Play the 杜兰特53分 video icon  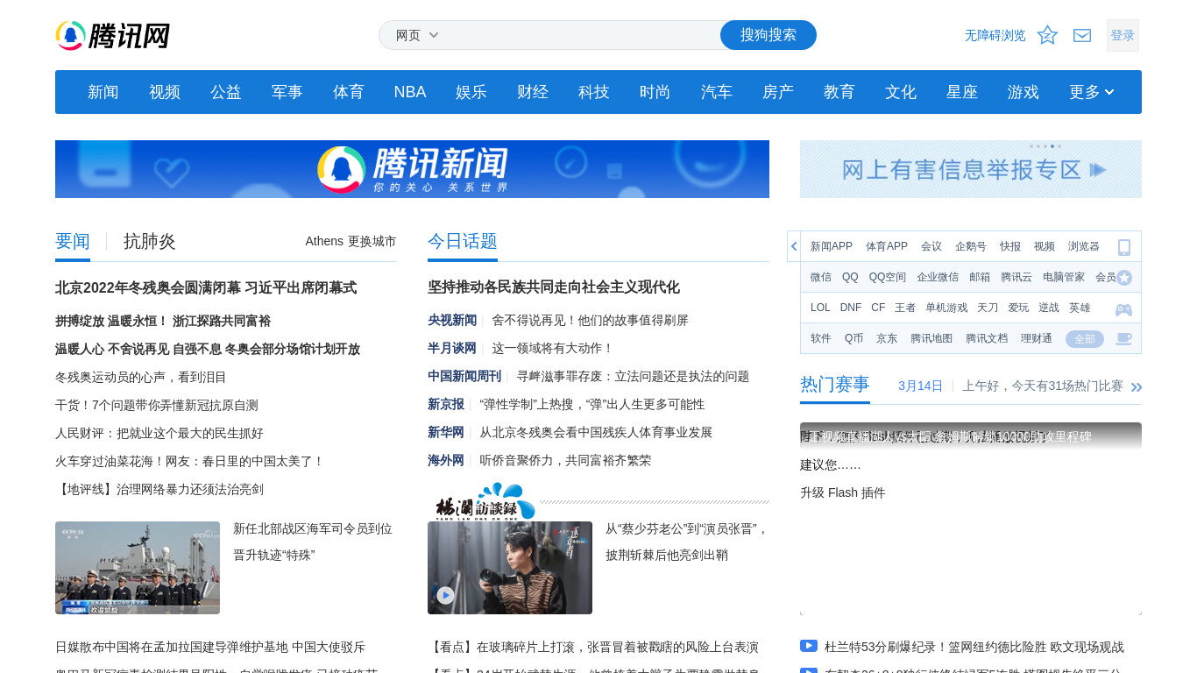[x=809, y=646]
